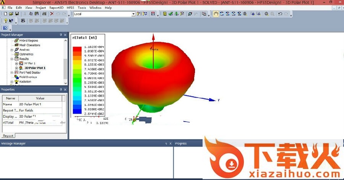Collapse the Results tree node
The width and height of the screenshot is (344, 180).
[x=12, y=59]
